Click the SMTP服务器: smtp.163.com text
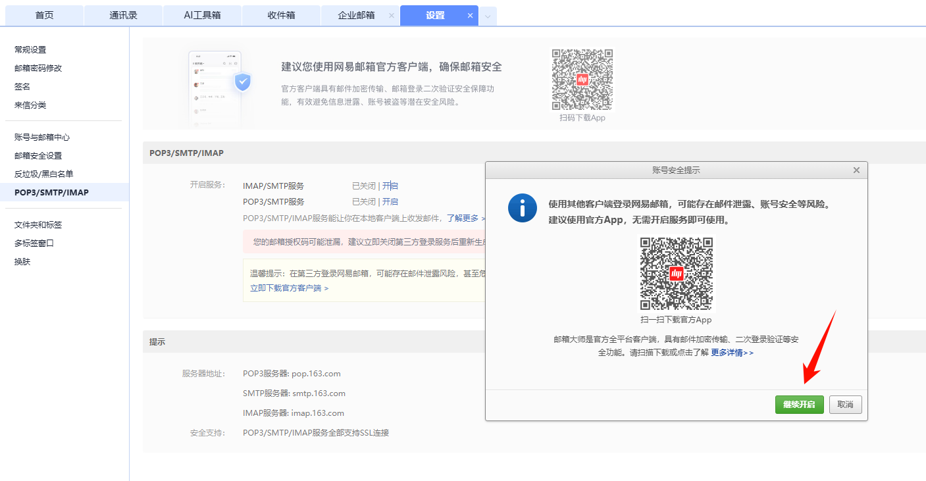Image resolution: width=926 pixels, height=481 pixels. tap(294, 393)
